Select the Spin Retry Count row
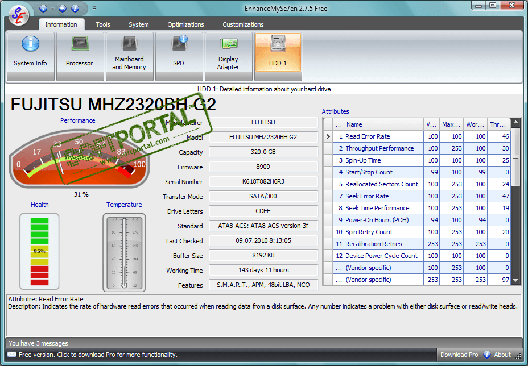This screenshot has width=528, height=366. click(417, 232)
